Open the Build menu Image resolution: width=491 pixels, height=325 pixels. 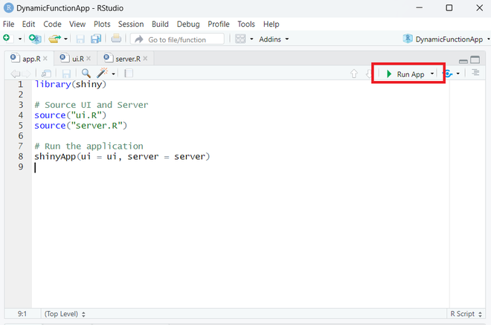pyautogui.click(x=160, y=24)
